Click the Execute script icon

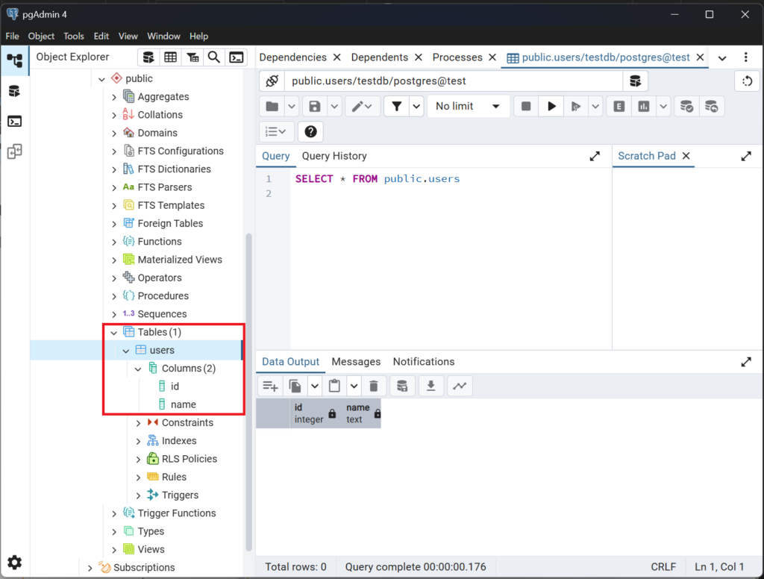pyautogui.click(x=575, y=106)
